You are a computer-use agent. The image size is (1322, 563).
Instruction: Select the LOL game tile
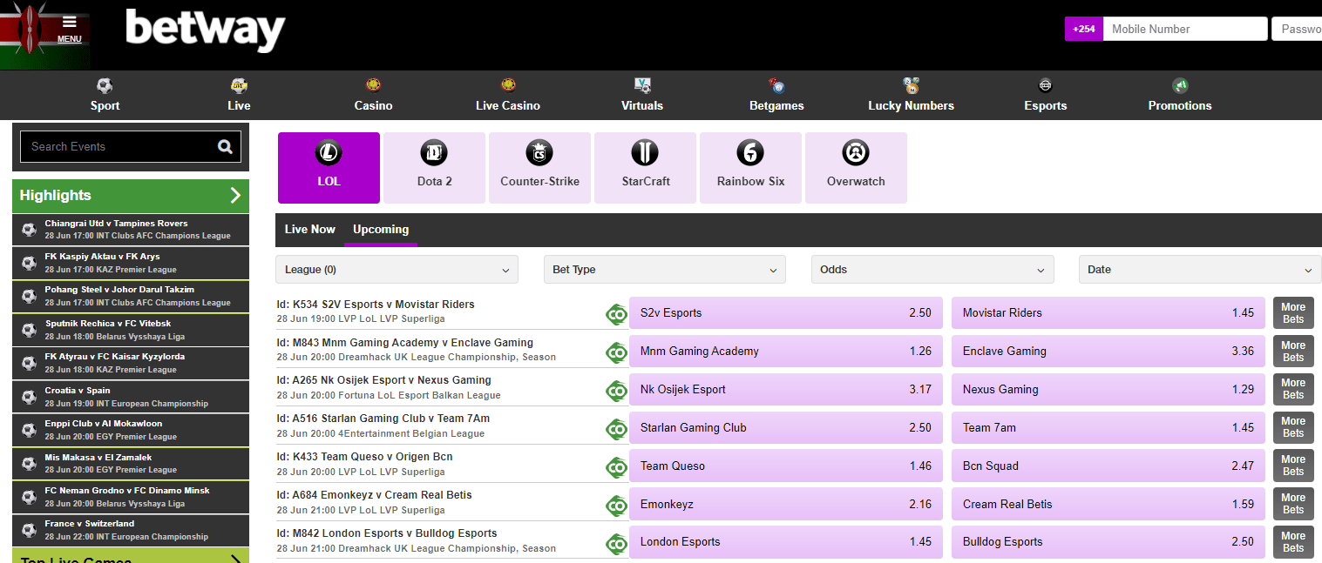[329, 167]
